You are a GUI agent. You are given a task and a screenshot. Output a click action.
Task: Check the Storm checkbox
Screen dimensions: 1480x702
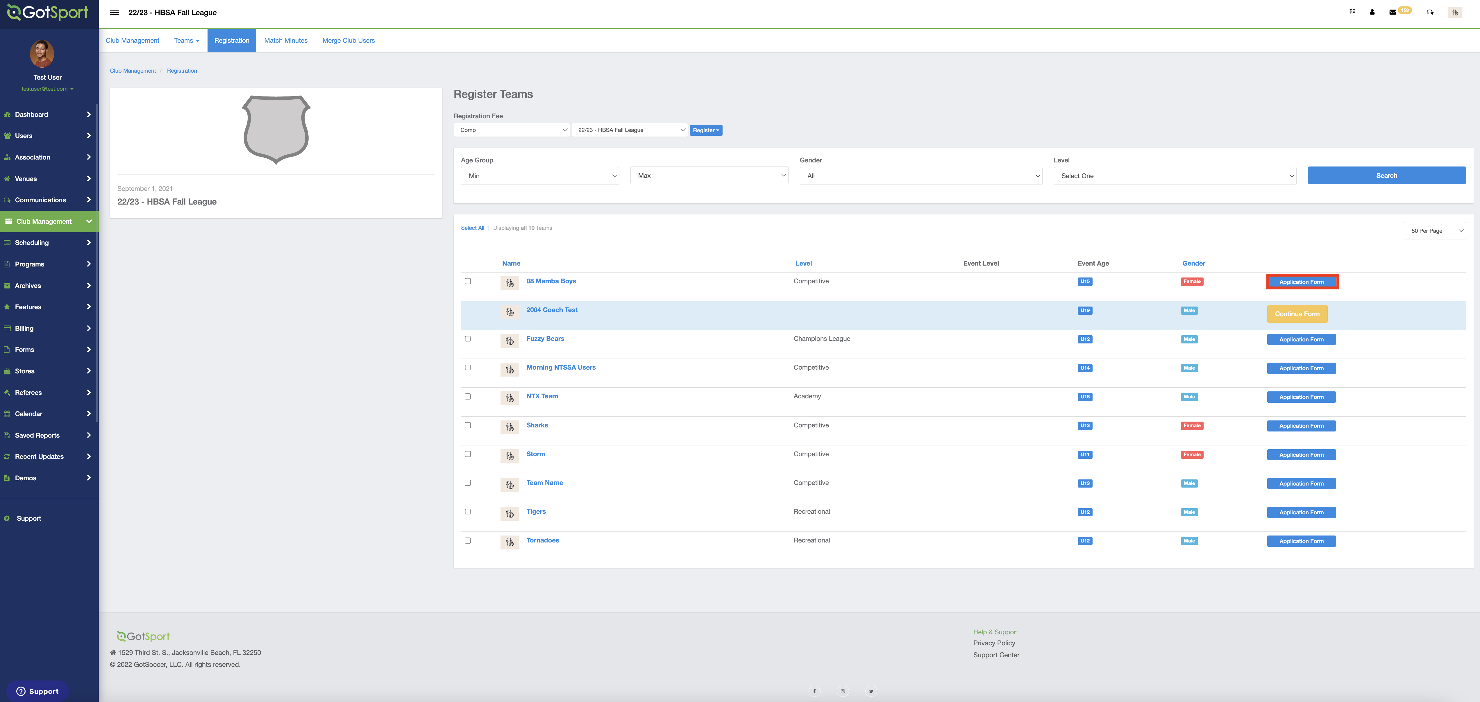tap(468, 454)
